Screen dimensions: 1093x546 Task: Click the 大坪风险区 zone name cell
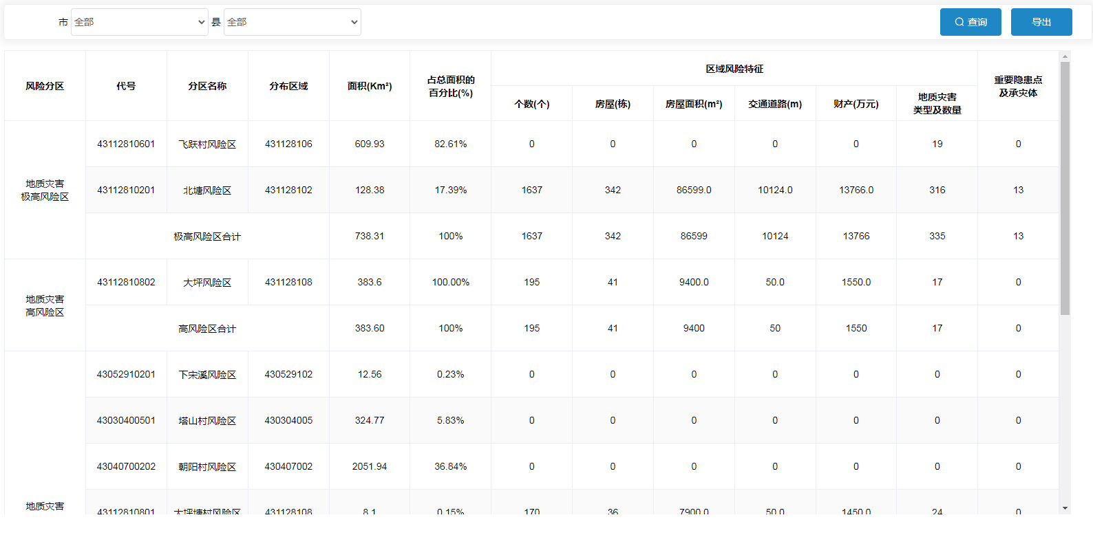point(207,283)
